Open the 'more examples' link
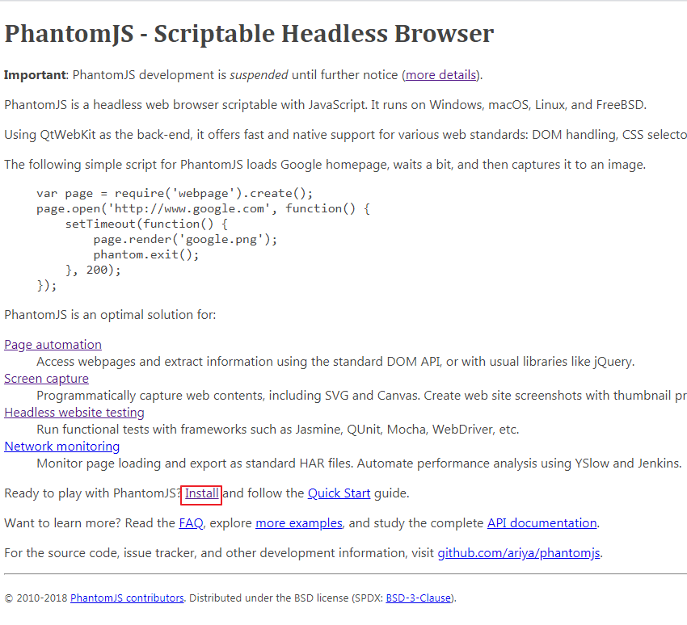The height and width of the screenshot is (625, 687). tap(299, 523)
